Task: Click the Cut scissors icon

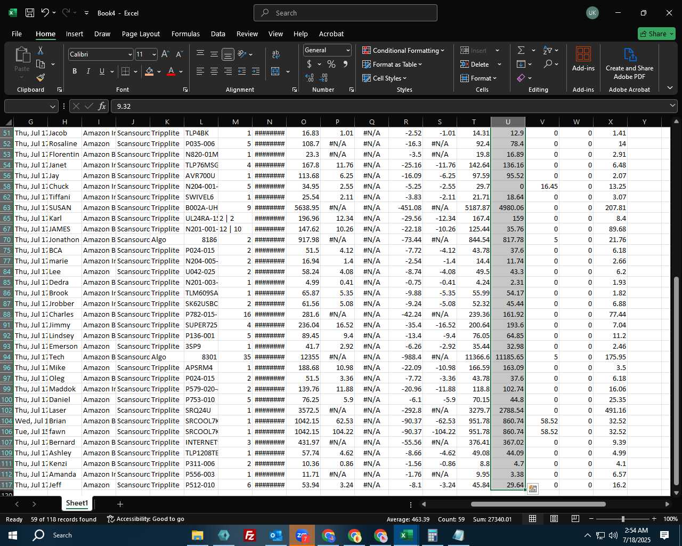Action: 40,50
